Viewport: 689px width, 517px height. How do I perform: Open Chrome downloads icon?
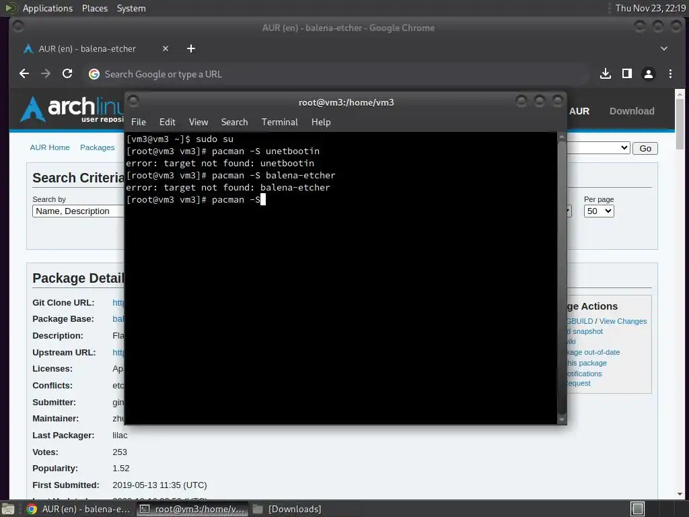(606, 74)
